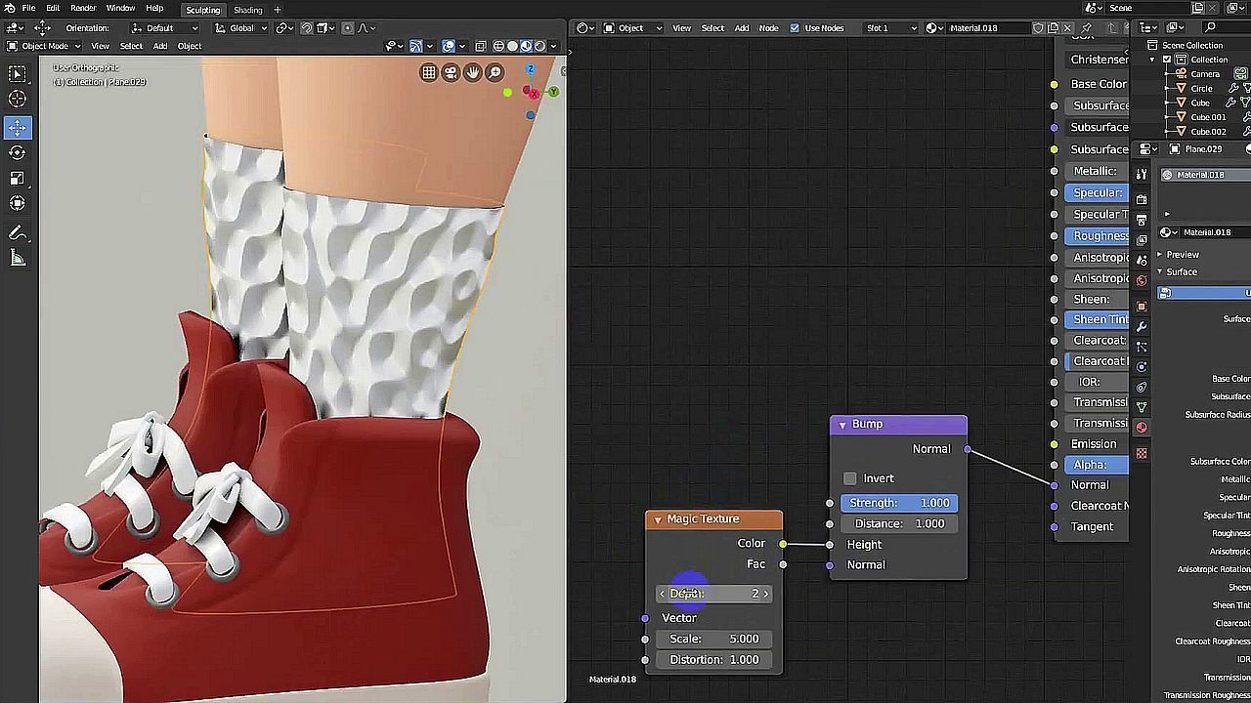This screenshot has height=703, width=1251.
Task: Open the Render menu
Action: click(83, 8)
